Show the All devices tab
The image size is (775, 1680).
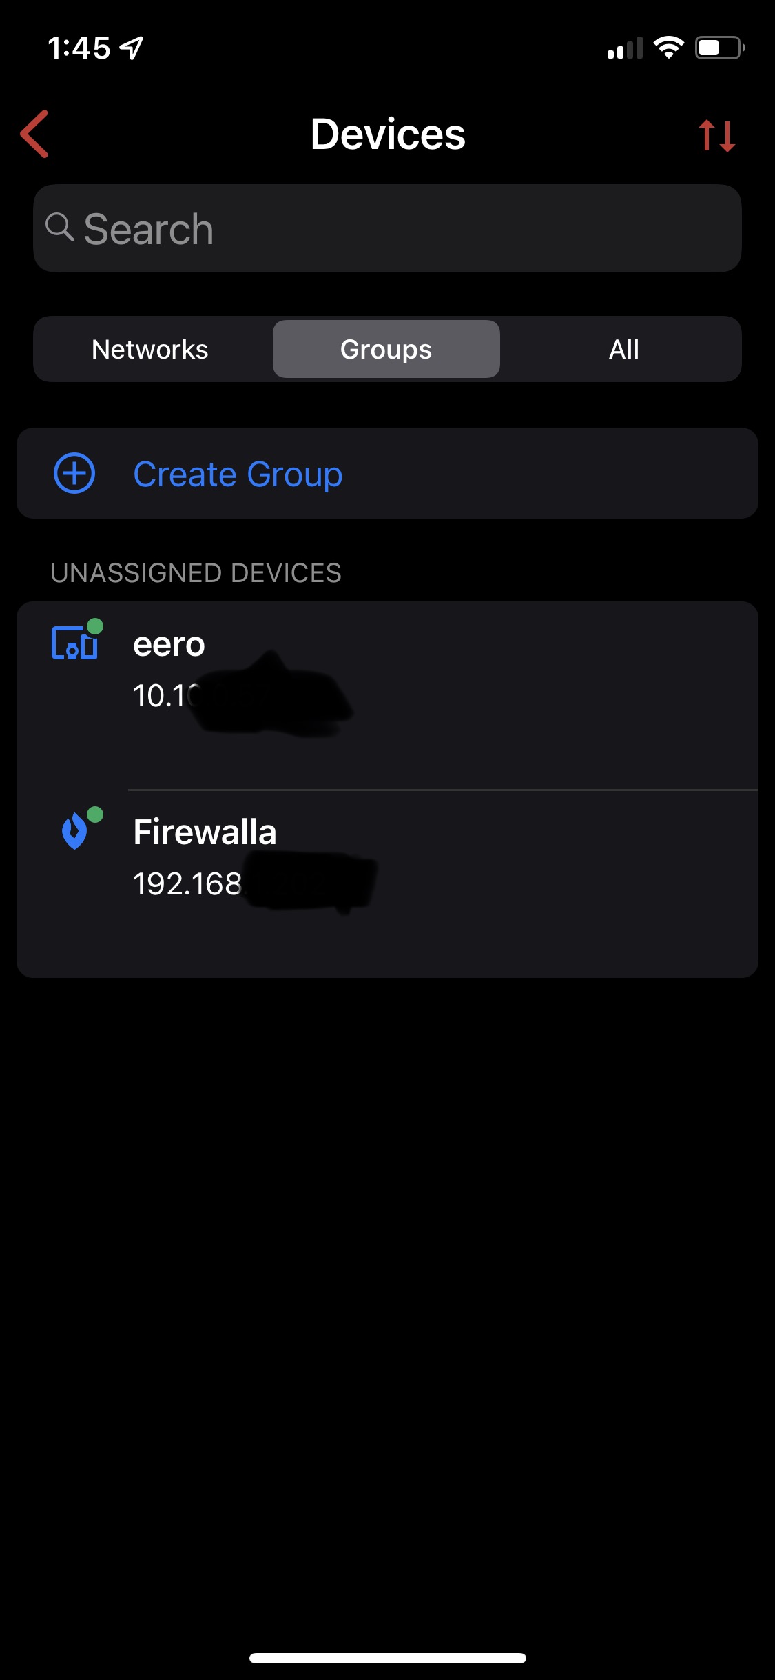[x=623, y=349]
